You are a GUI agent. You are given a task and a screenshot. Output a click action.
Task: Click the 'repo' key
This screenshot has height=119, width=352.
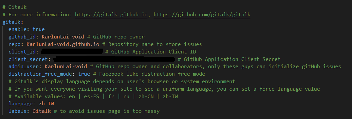[14, 44]
